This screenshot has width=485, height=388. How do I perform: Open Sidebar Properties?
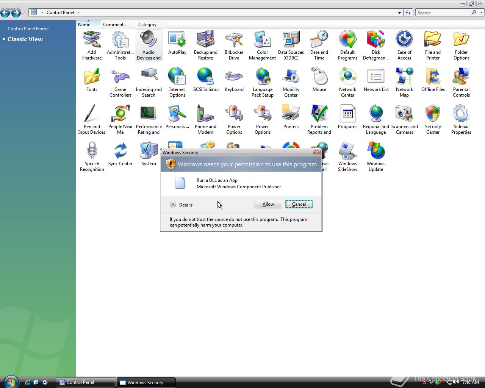461,120
